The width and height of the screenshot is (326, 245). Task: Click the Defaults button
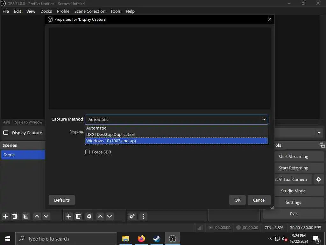[62, 200]
